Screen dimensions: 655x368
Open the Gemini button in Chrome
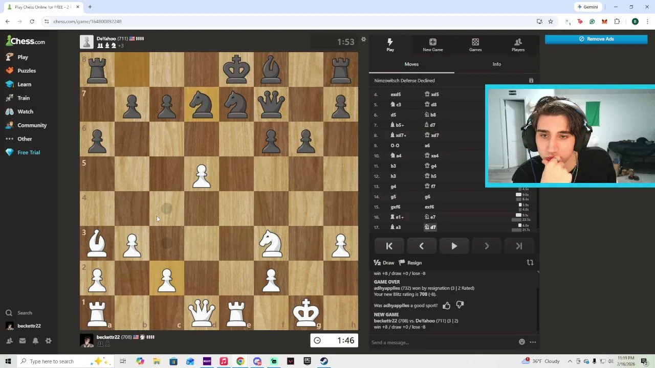587,7
